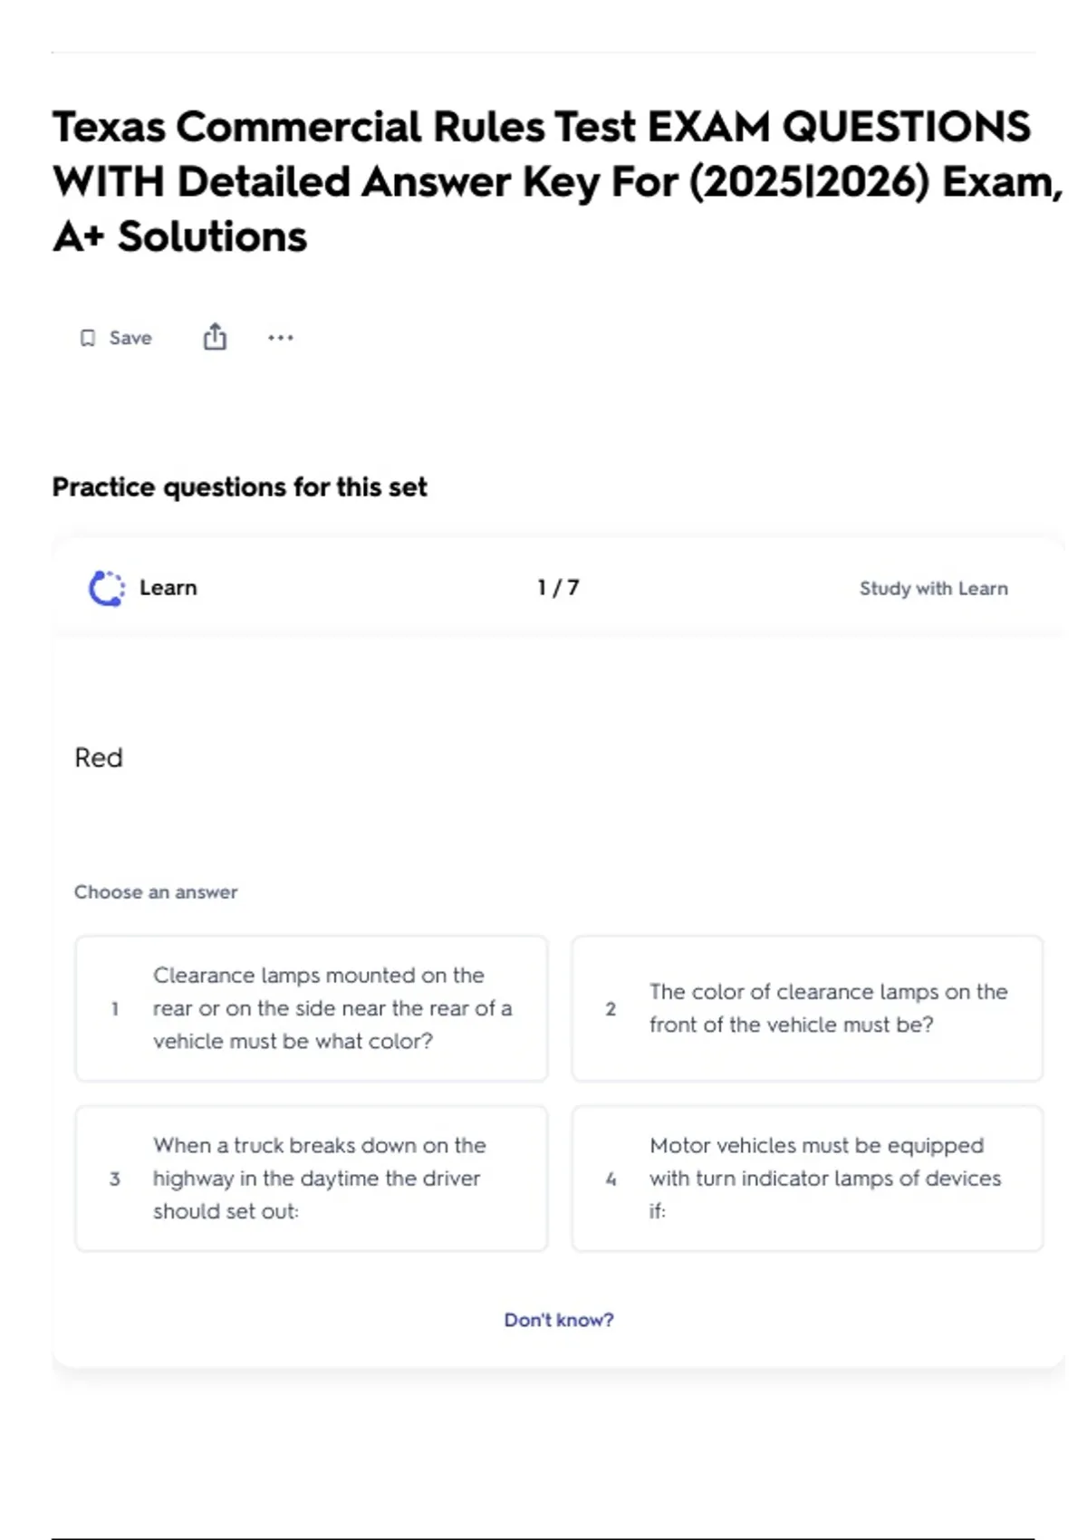
Task: Click the number 1 badge in first answer
Action: tap(115, 1008)
